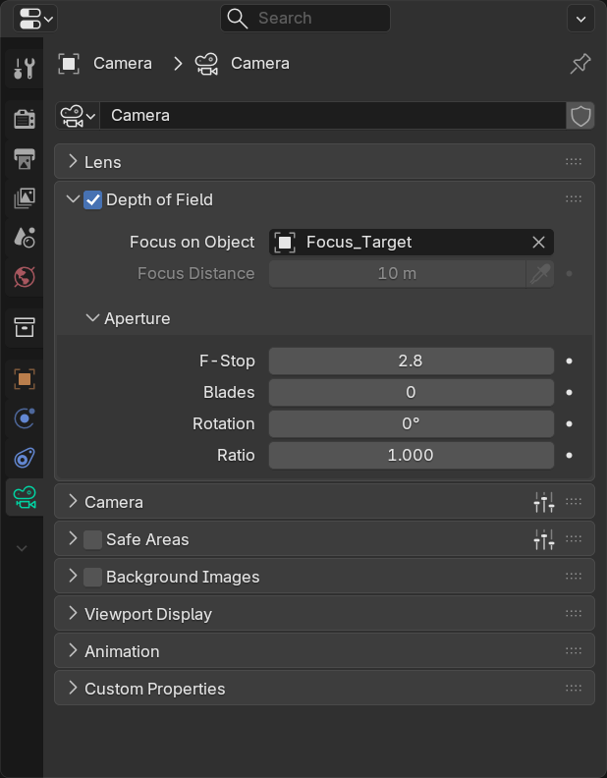Screen dimensions: 607x778
Task: Open the Output properties tab
Action: 25,159
